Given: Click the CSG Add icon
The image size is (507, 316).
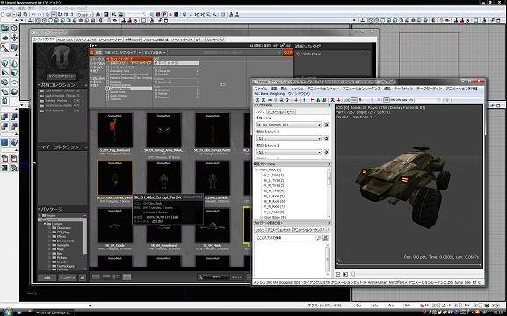Looking at the screenshot, I should point(4,117).
